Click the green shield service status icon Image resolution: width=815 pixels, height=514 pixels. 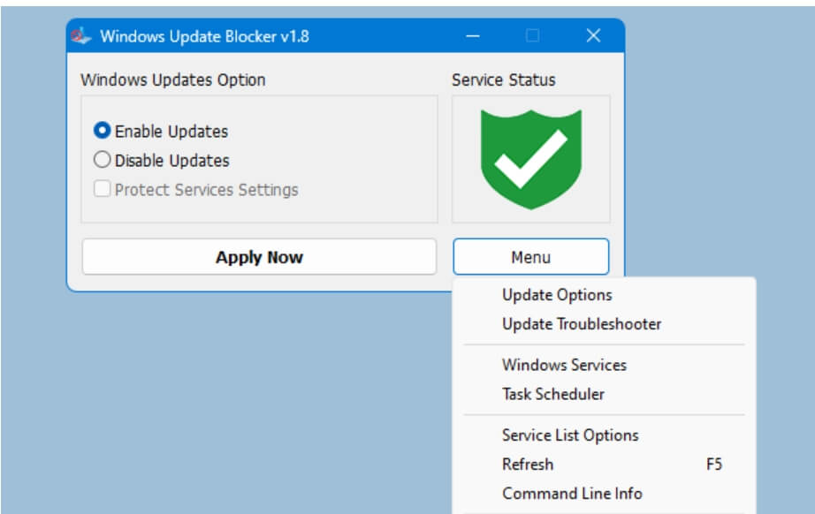point(530,159)
